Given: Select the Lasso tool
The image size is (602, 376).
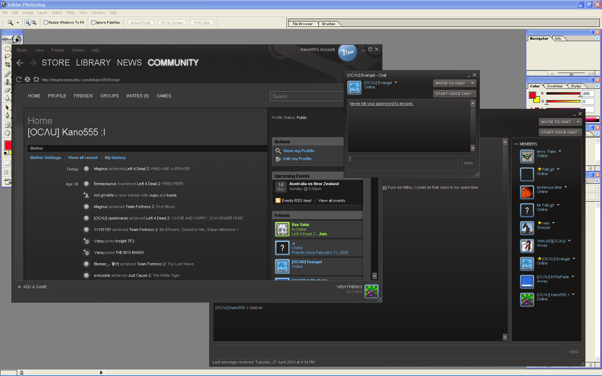Looking at the screenshot, I should point(7,57).
